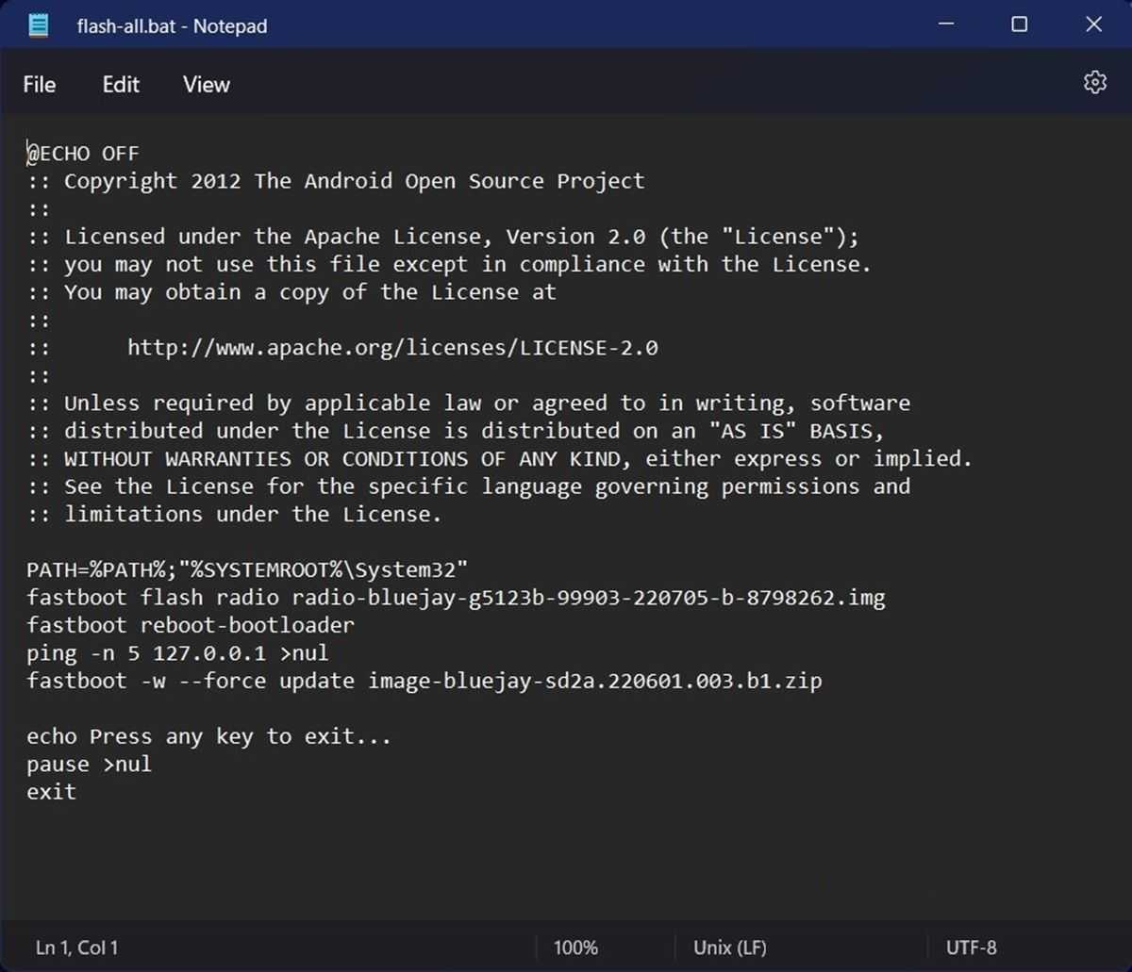Click the fastboot -w --force update line
This screenshot has width=1132, height=972.
point(424,681)
